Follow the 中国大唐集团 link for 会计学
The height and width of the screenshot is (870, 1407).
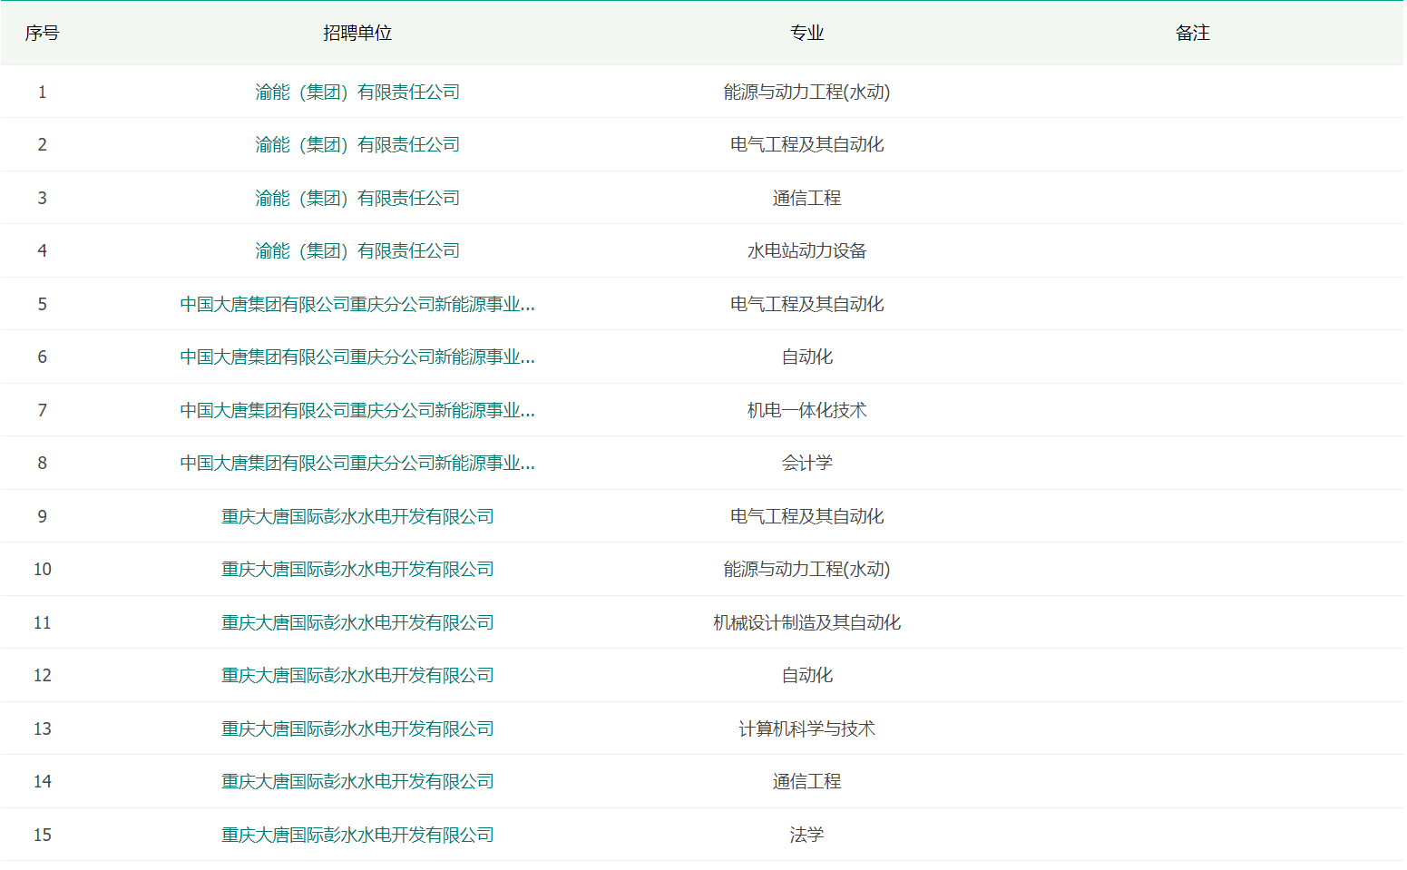tap(357, 463)
